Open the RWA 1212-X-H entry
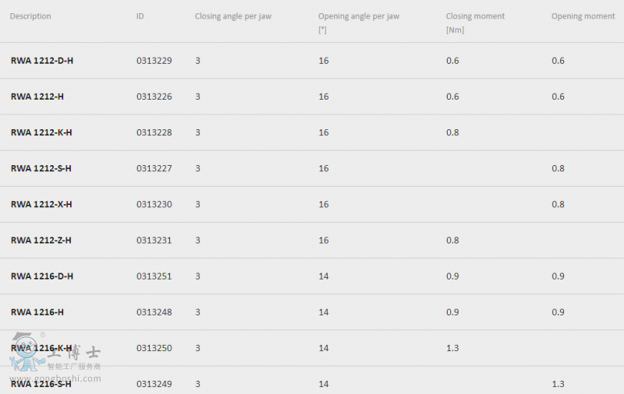This screenshot has width=624, height=394. coord(41,205)
